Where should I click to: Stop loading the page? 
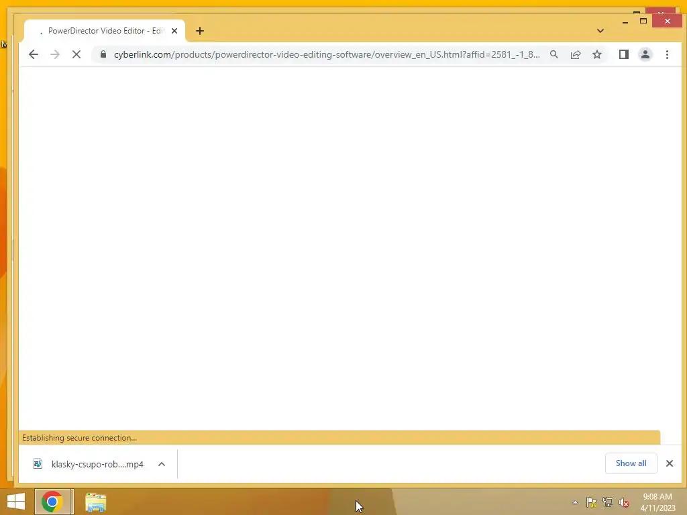click(76, 54)
